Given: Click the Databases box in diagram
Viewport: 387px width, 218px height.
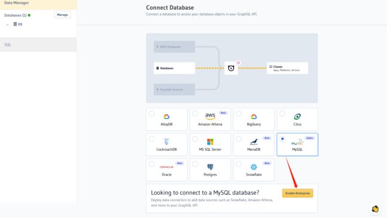Looking at the screenshot, I should (174, 68).
